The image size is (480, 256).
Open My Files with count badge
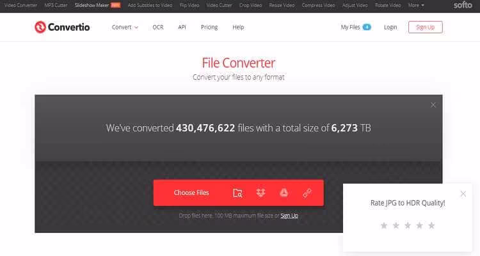[356, 28]
